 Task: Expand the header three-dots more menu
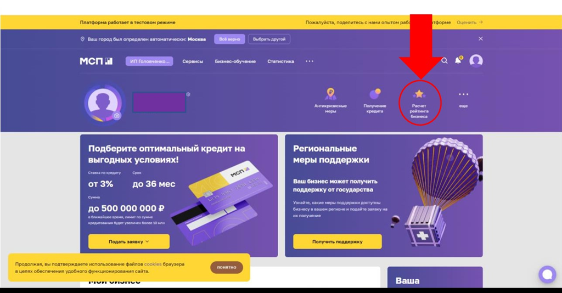point(310,61)
